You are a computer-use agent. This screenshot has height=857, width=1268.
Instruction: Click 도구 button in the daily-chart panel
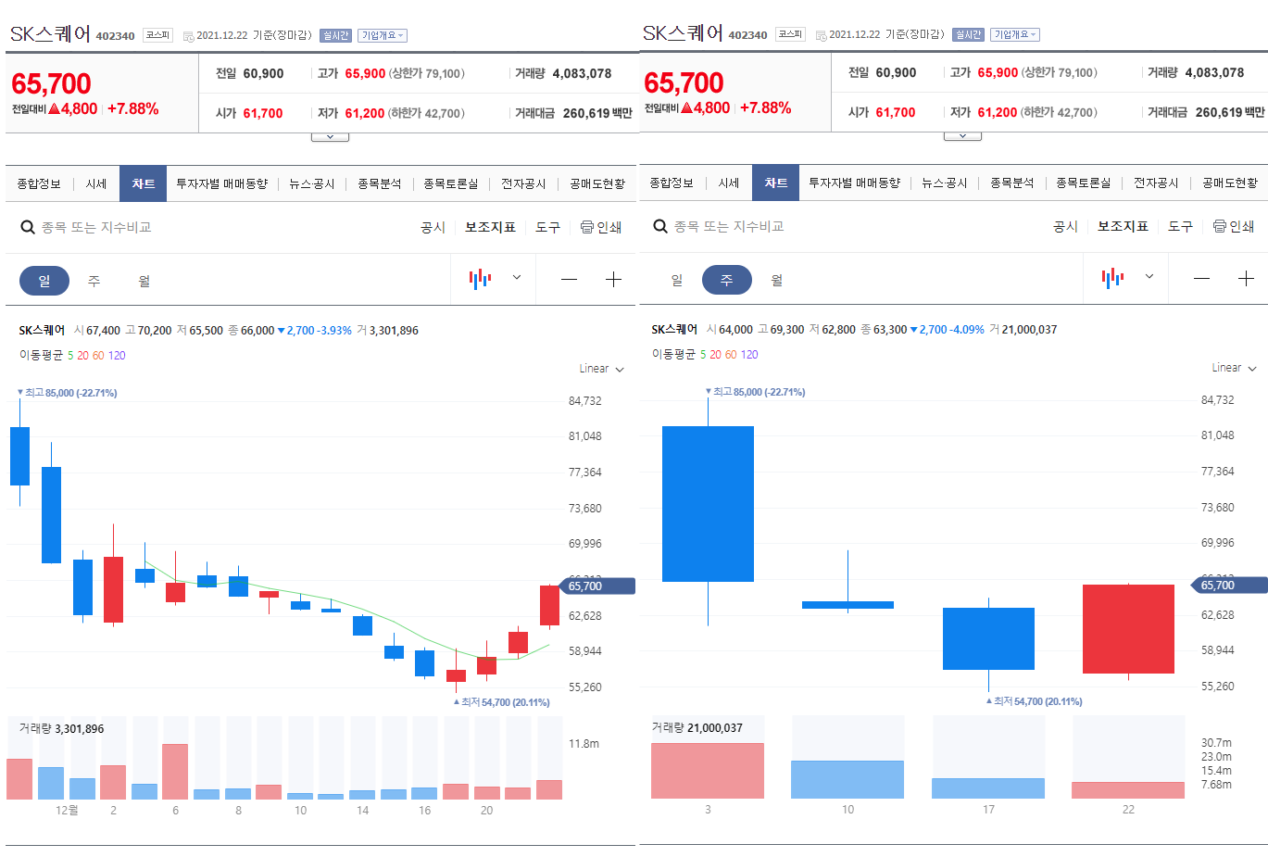click(x=547, y=227)
